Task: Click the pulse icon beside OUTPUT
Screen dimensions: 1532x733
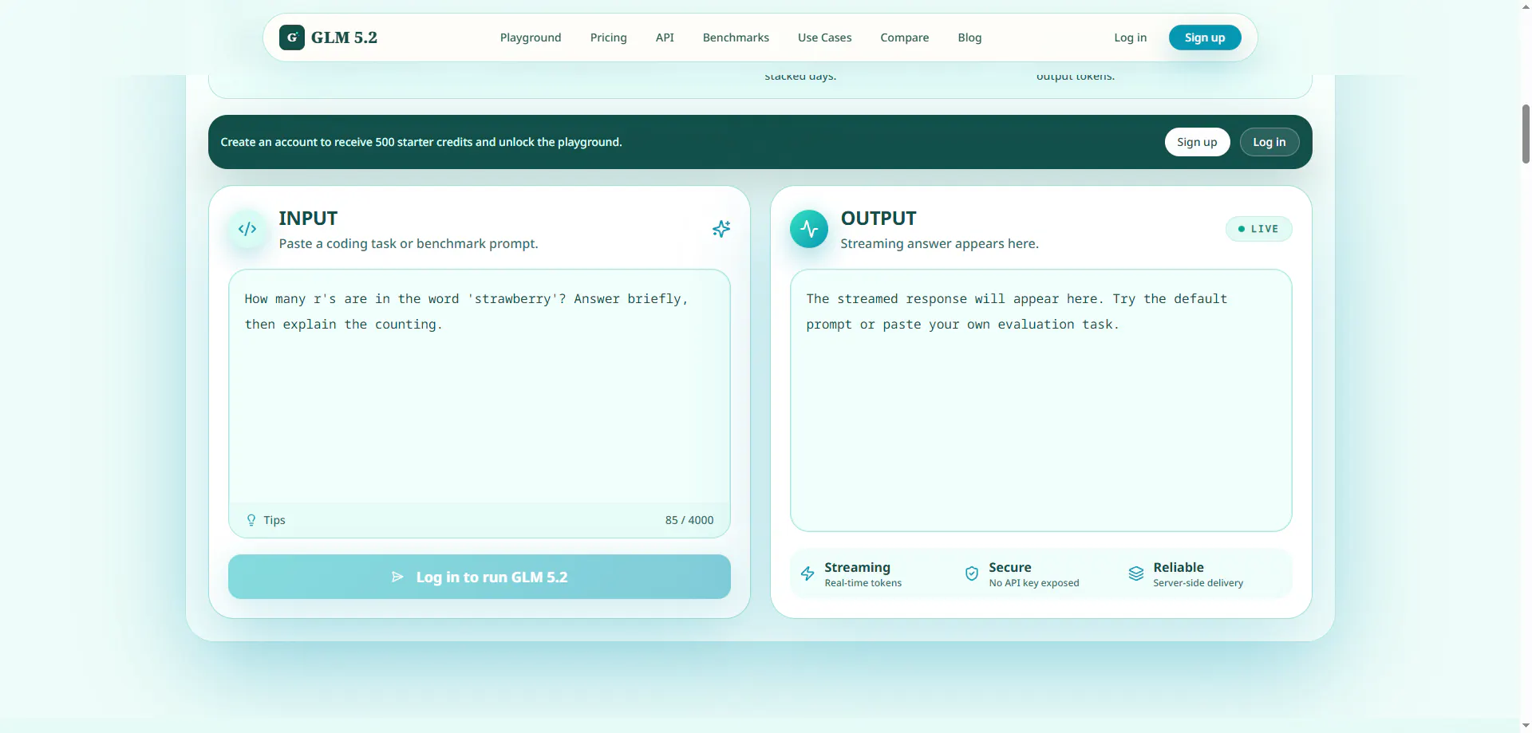Action: click(x=809, y=229)
